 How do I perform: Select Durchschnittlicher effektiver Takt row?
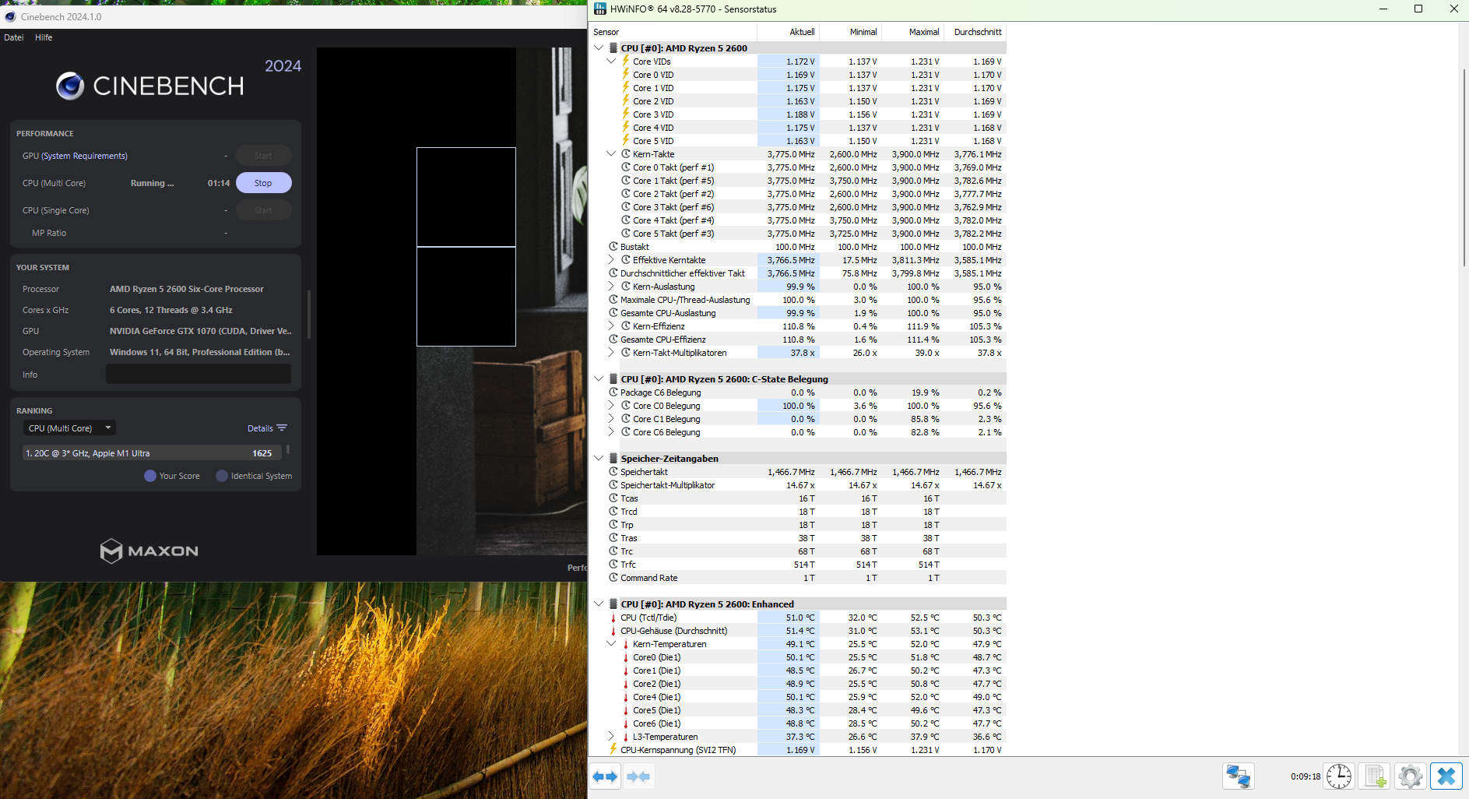(798, 273)
